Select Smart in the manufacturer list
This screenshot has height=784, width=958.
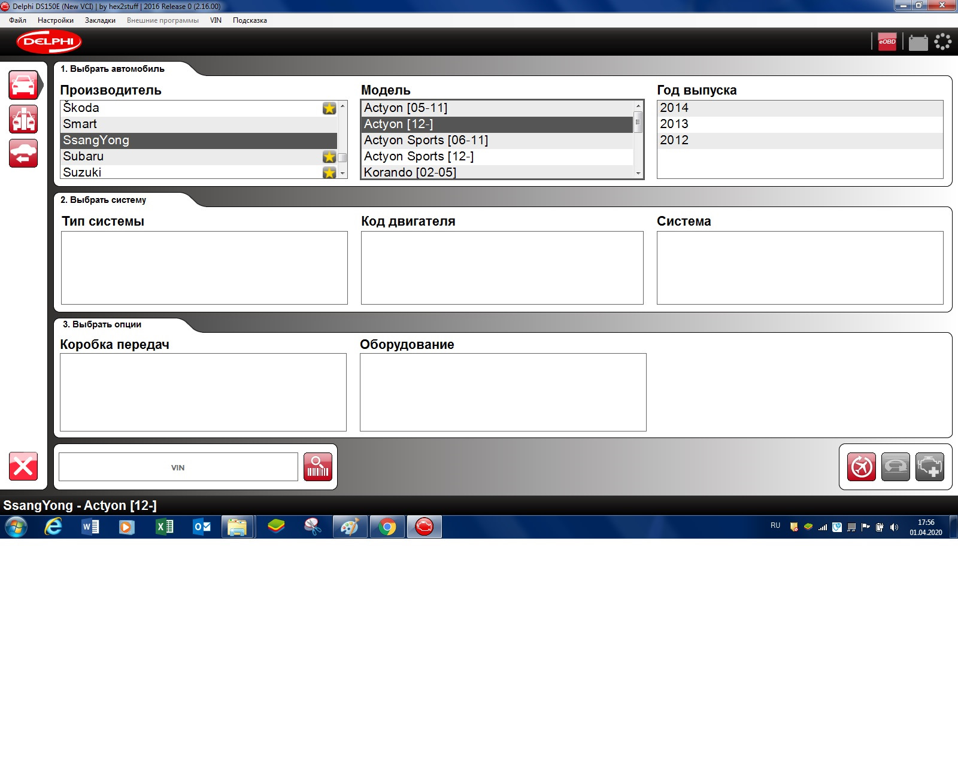tap(199, 124)
